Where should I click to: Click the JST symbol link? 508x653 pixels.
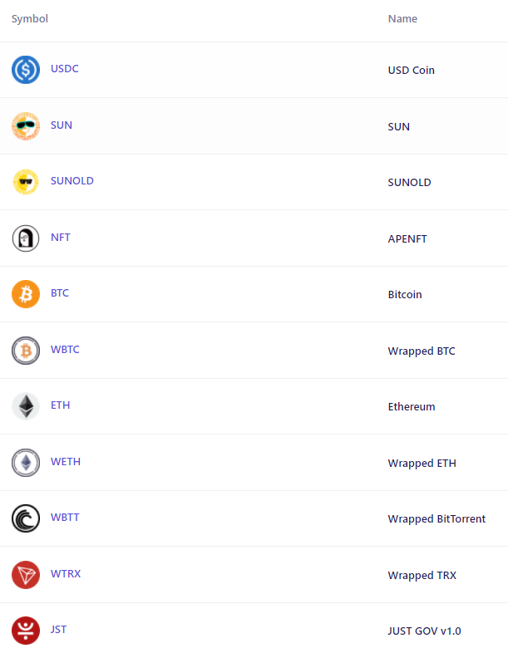[x=58, y=629]
